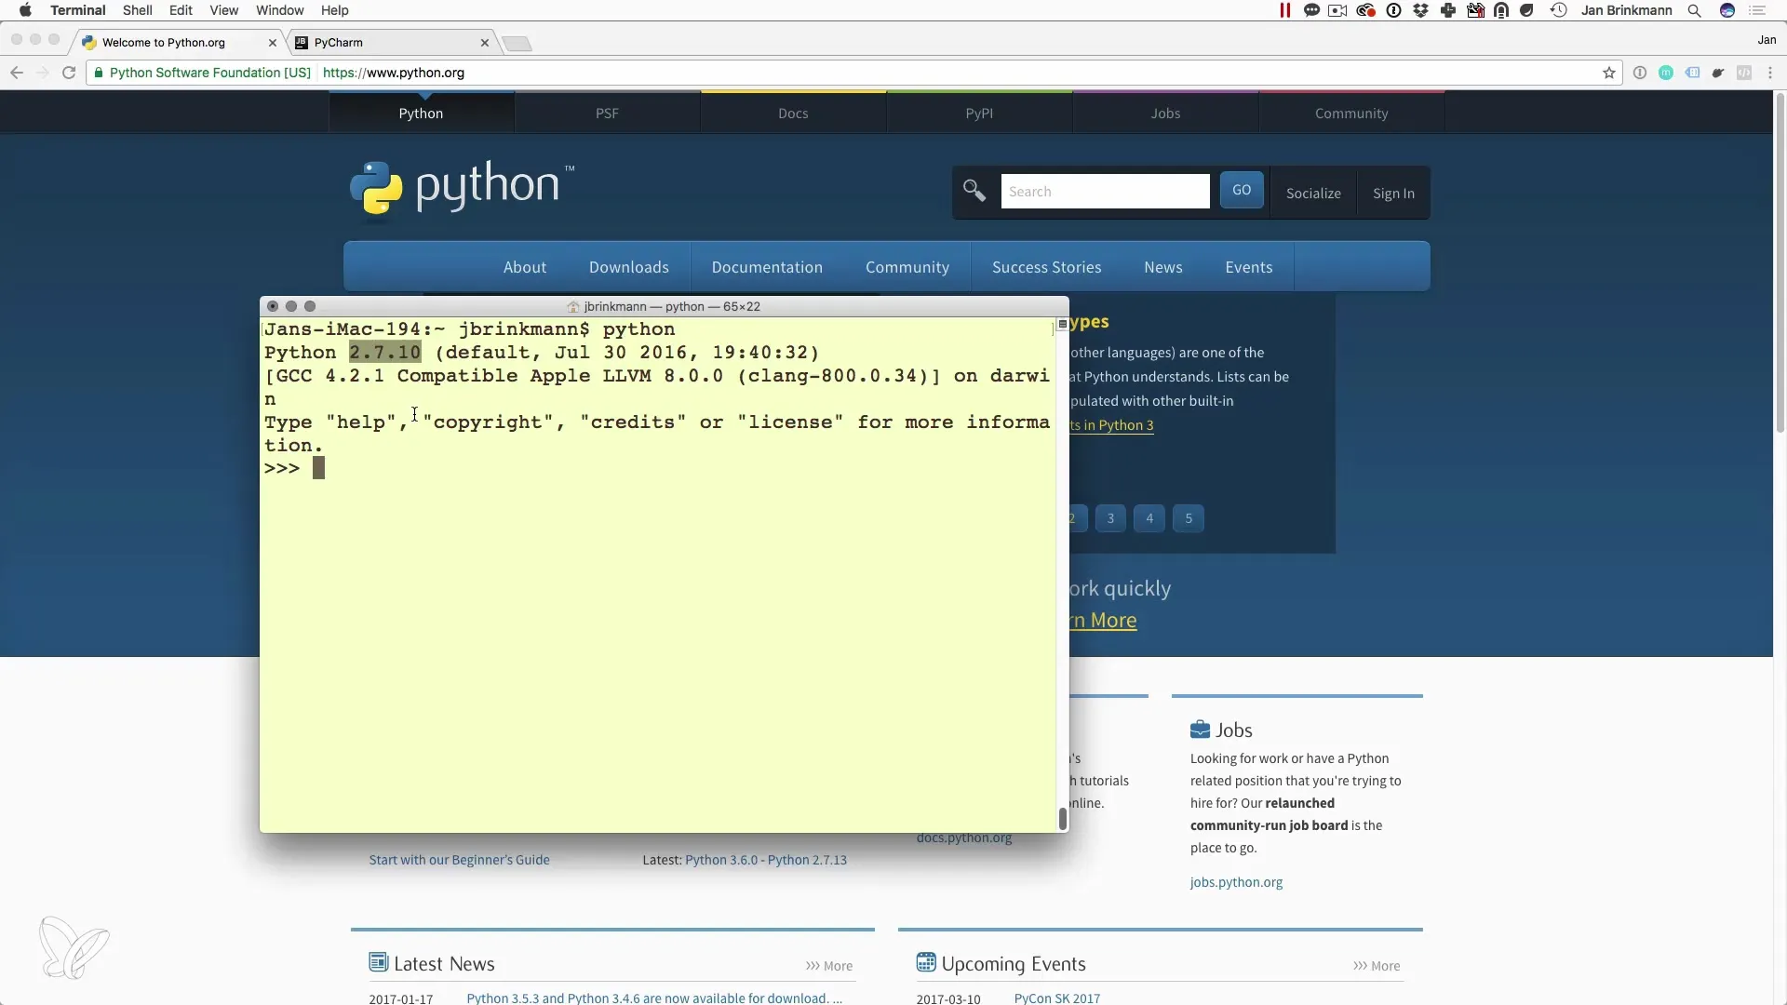
Task: Click the circled info extension icon
Action: pyautogui.click(x=1640, y=73)
